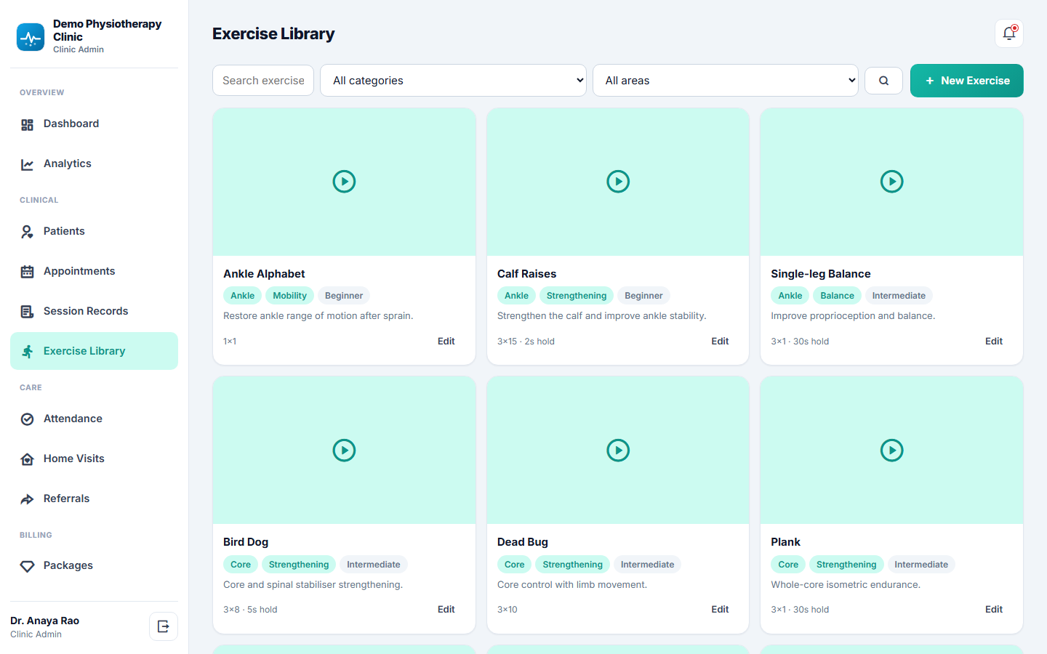Viewport: 1047px width, 654px height.
Task: Click the Balance tag on Single-leg Balance
Action: tap(838, 296)
